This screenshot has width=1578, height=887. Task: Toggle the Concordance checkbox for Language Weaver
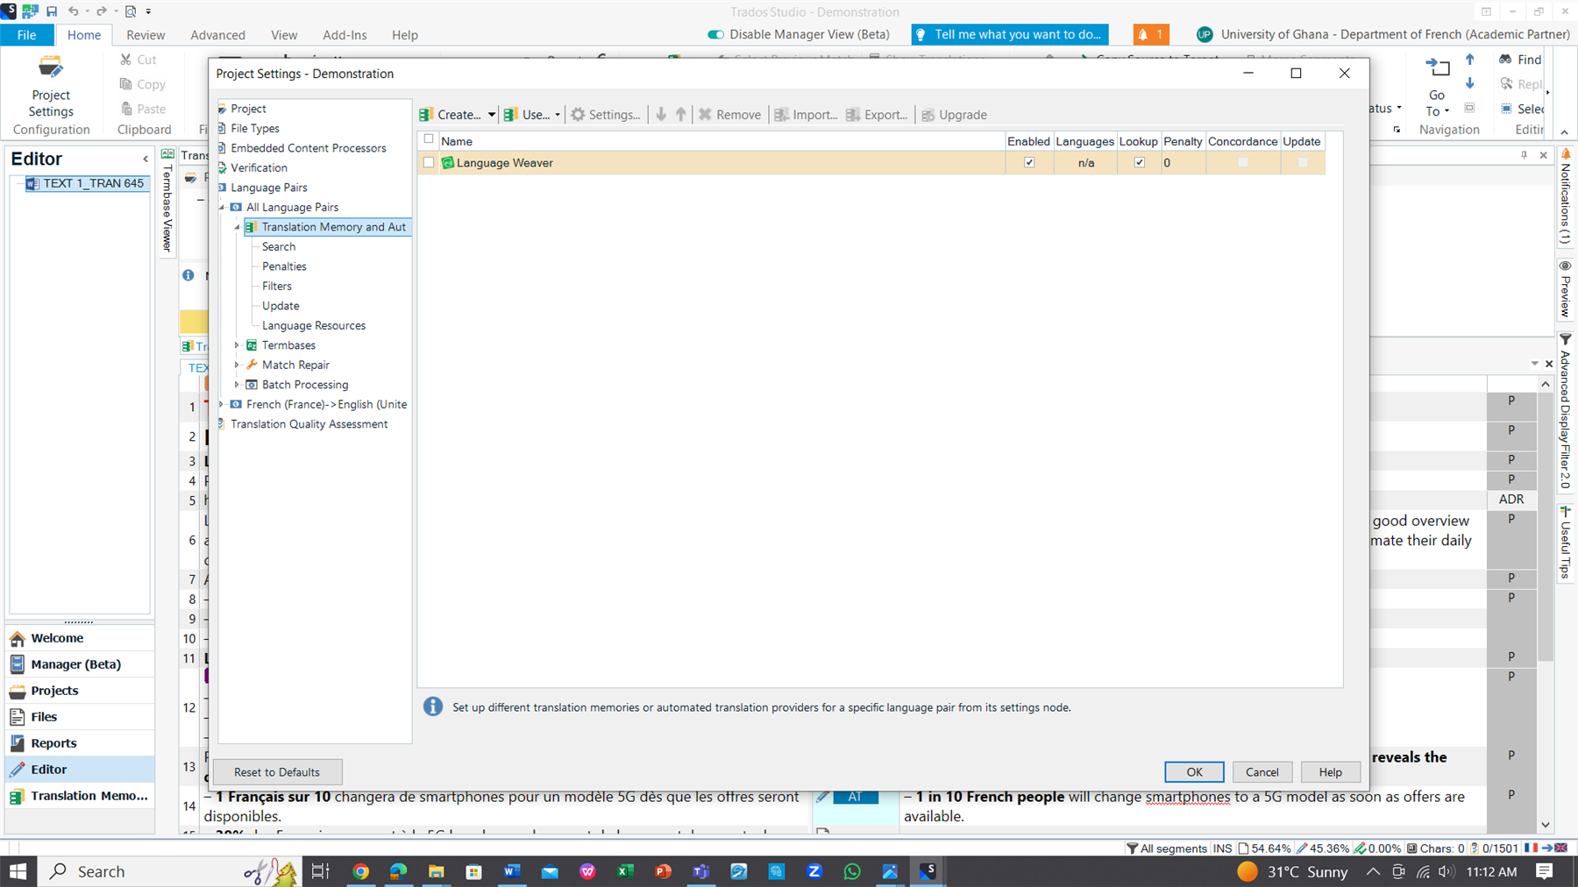[x=1242, y=162]
